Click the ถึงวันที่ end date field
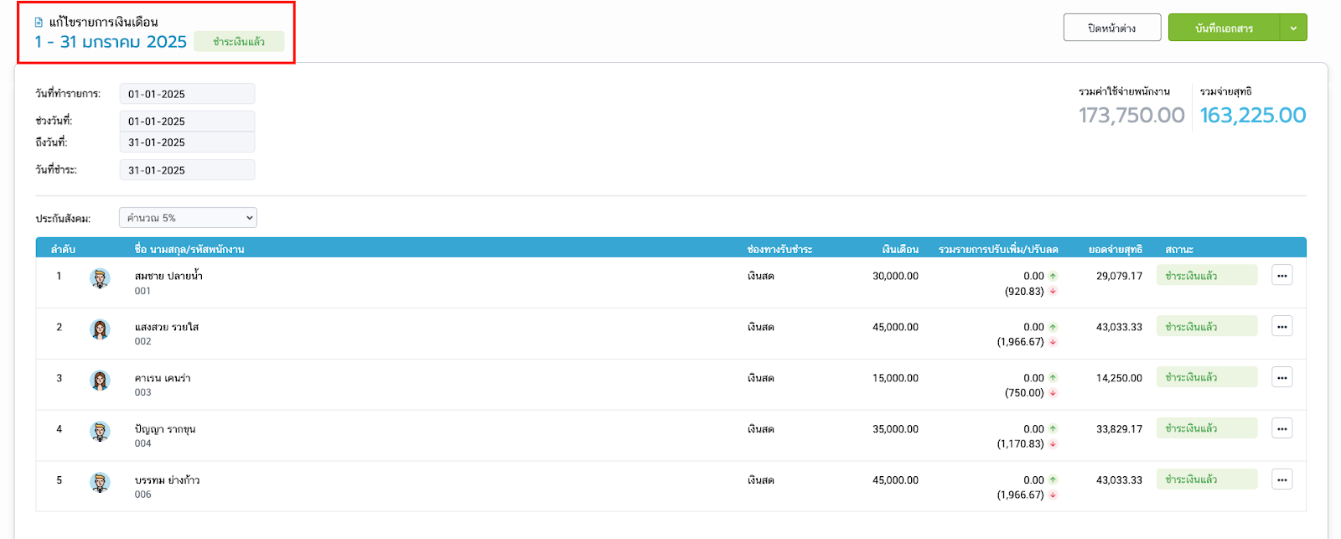This screenshot has height=539, width=1341. (187, 143)
